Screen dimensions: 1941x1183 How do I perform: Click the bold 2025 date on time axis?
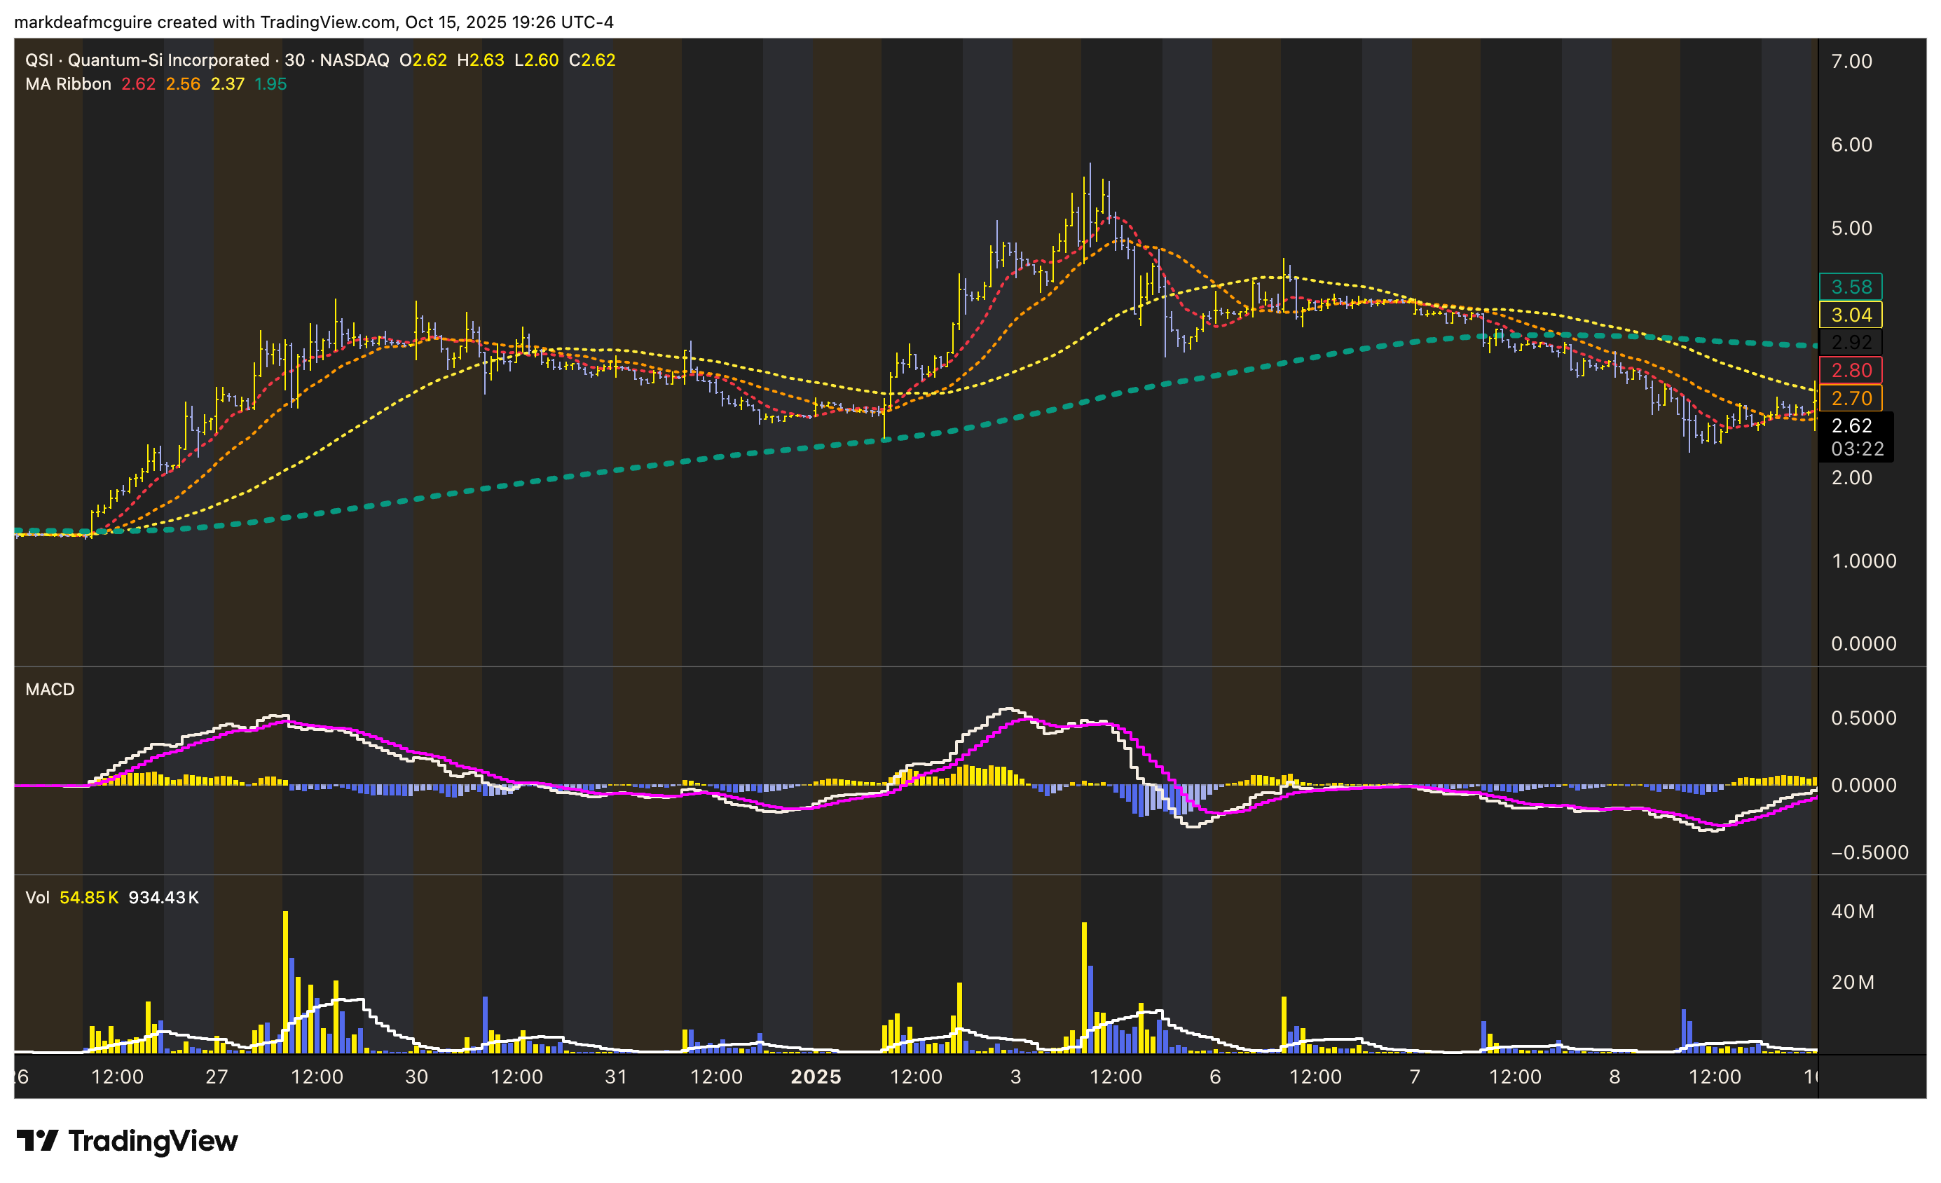(x=816, y=1076)
